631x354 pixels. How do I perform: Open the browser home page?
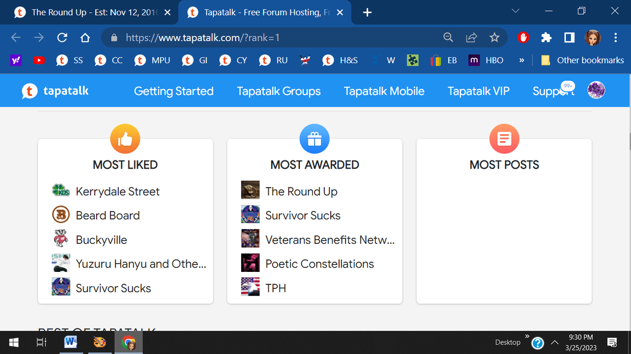[85, 38]
